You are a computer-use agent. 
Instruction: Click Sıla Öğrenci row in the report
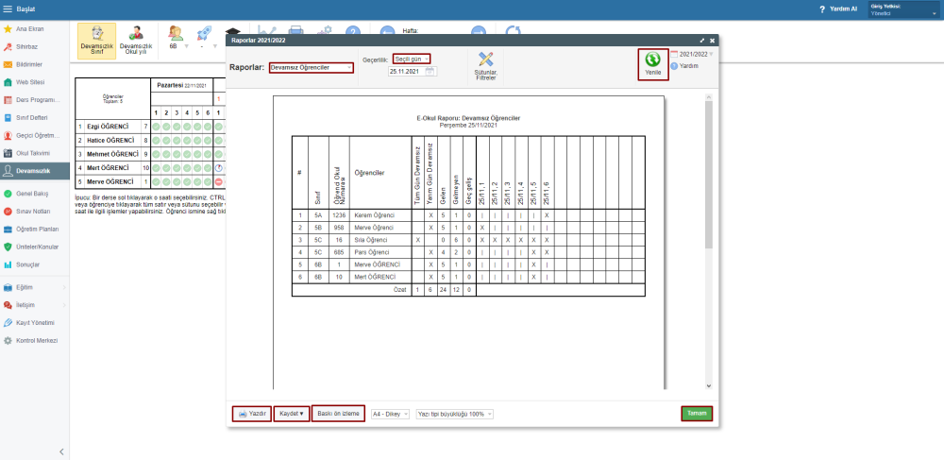468,240
